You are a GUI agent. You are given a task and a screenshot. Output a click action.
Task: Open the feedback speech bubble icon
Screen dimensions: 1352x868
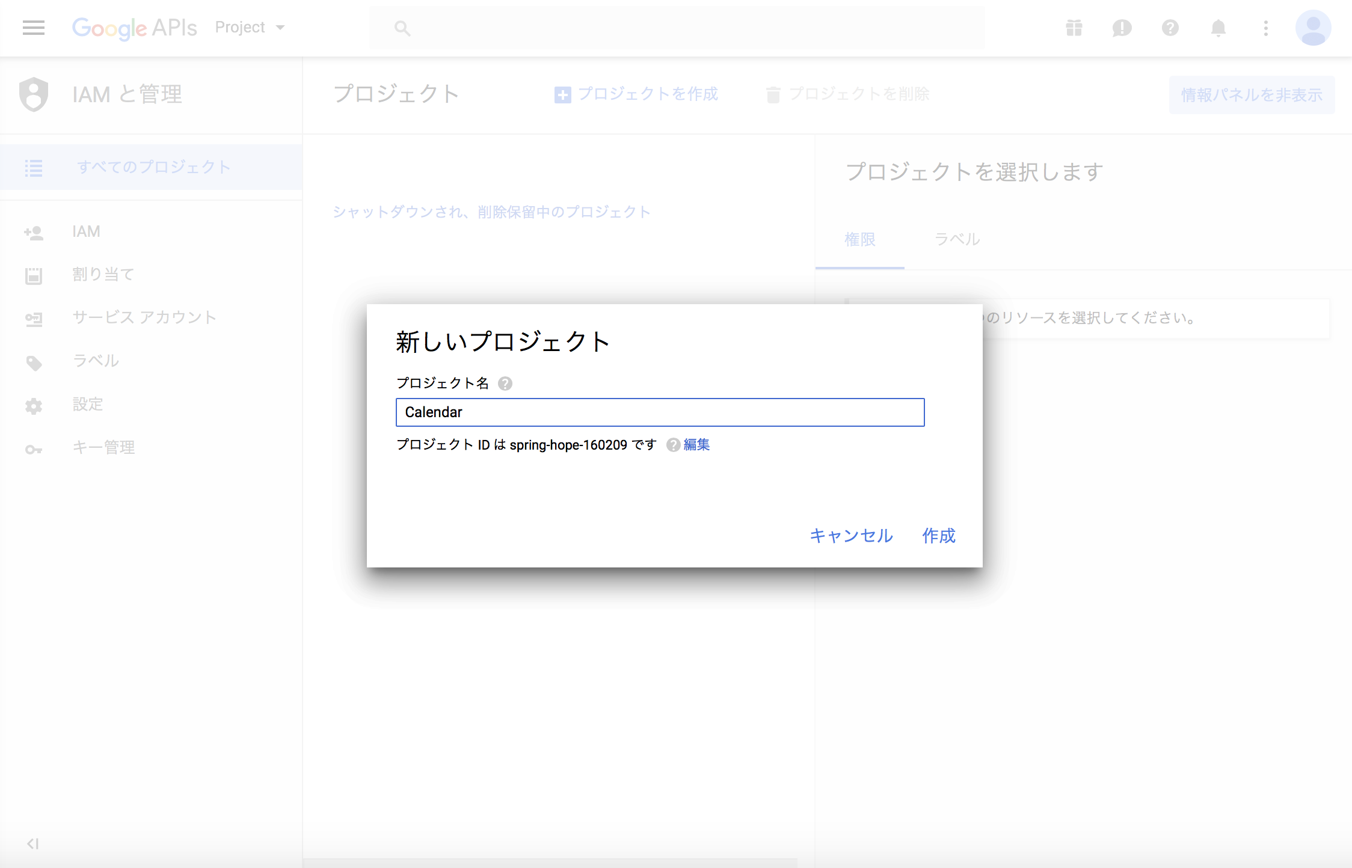tap(1122, 28)
